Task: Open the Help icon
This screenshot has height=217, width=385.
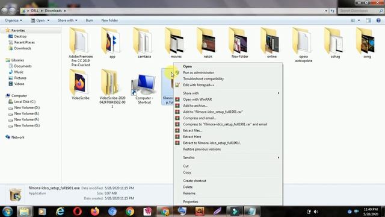Action: click(x=378, y=20)
